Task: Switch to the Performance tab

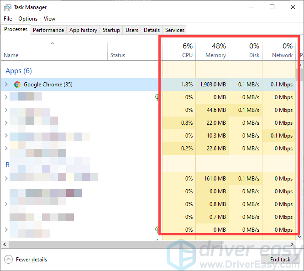Action: coord(48,30)
